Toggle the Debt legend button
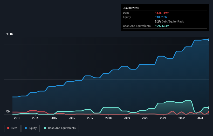The image size is (213, 136). [12, 128]
